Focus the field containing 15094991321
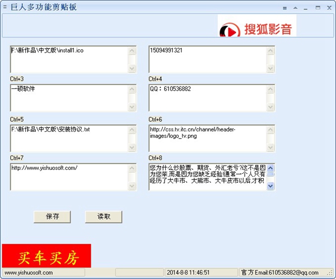The width and height of the screenshot is (336, 279). pos(207,59)
